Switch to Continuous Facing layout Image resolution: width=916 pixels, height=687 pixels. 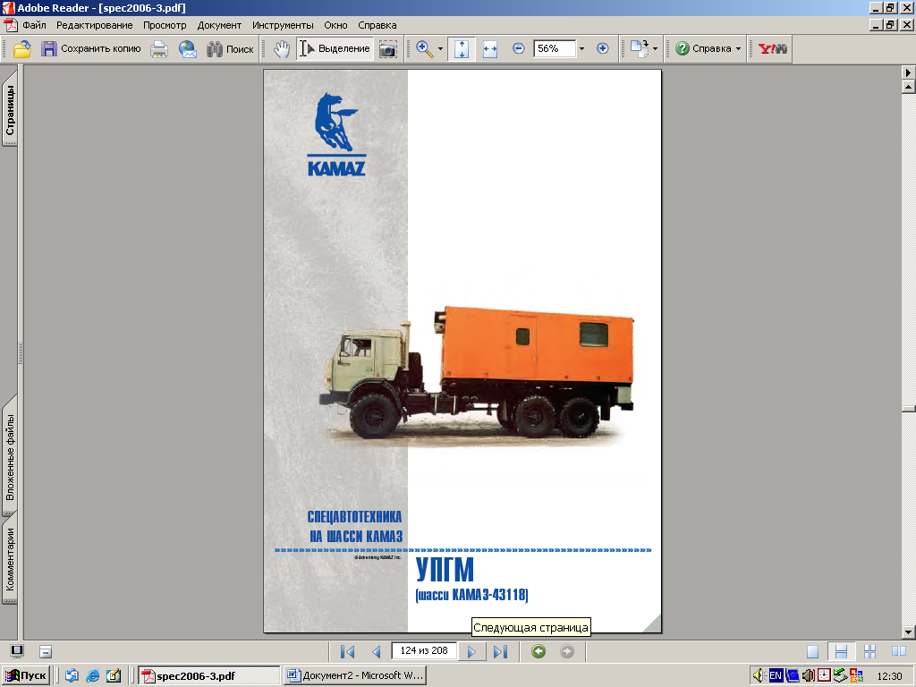coord(869,651)
